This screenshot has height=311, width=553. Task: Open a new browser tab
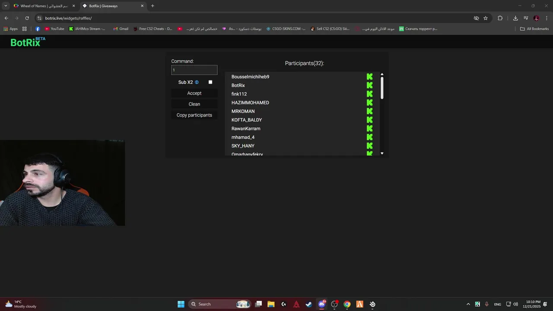pos(153,6)
